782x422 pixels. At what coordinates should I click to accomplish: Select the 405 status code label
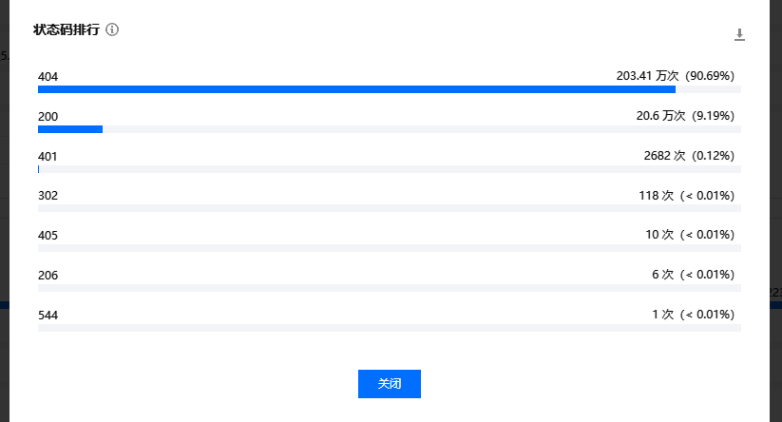click(48, 235)
